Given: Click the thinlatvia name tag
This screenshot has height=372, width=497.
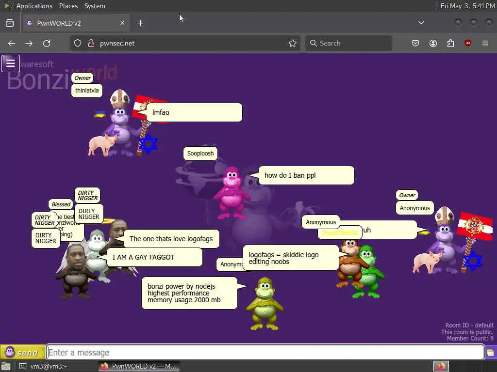Looking at the screenshot, I should pyautogui.click(x=87, y=91).
